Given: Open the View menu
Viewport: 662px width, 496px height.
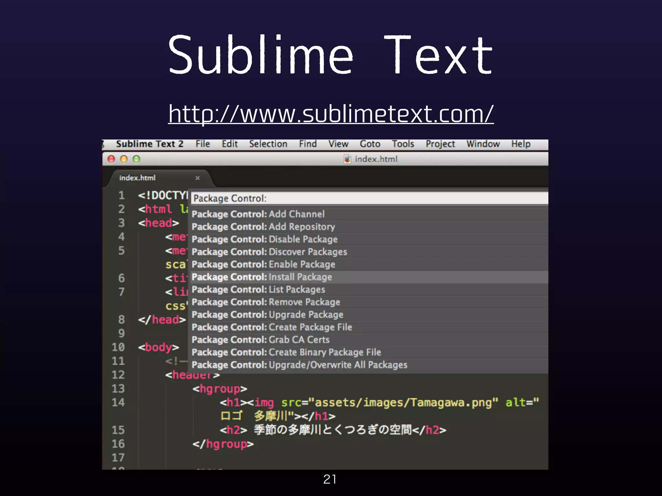Looking at the screenshot, I should point(338,144).
